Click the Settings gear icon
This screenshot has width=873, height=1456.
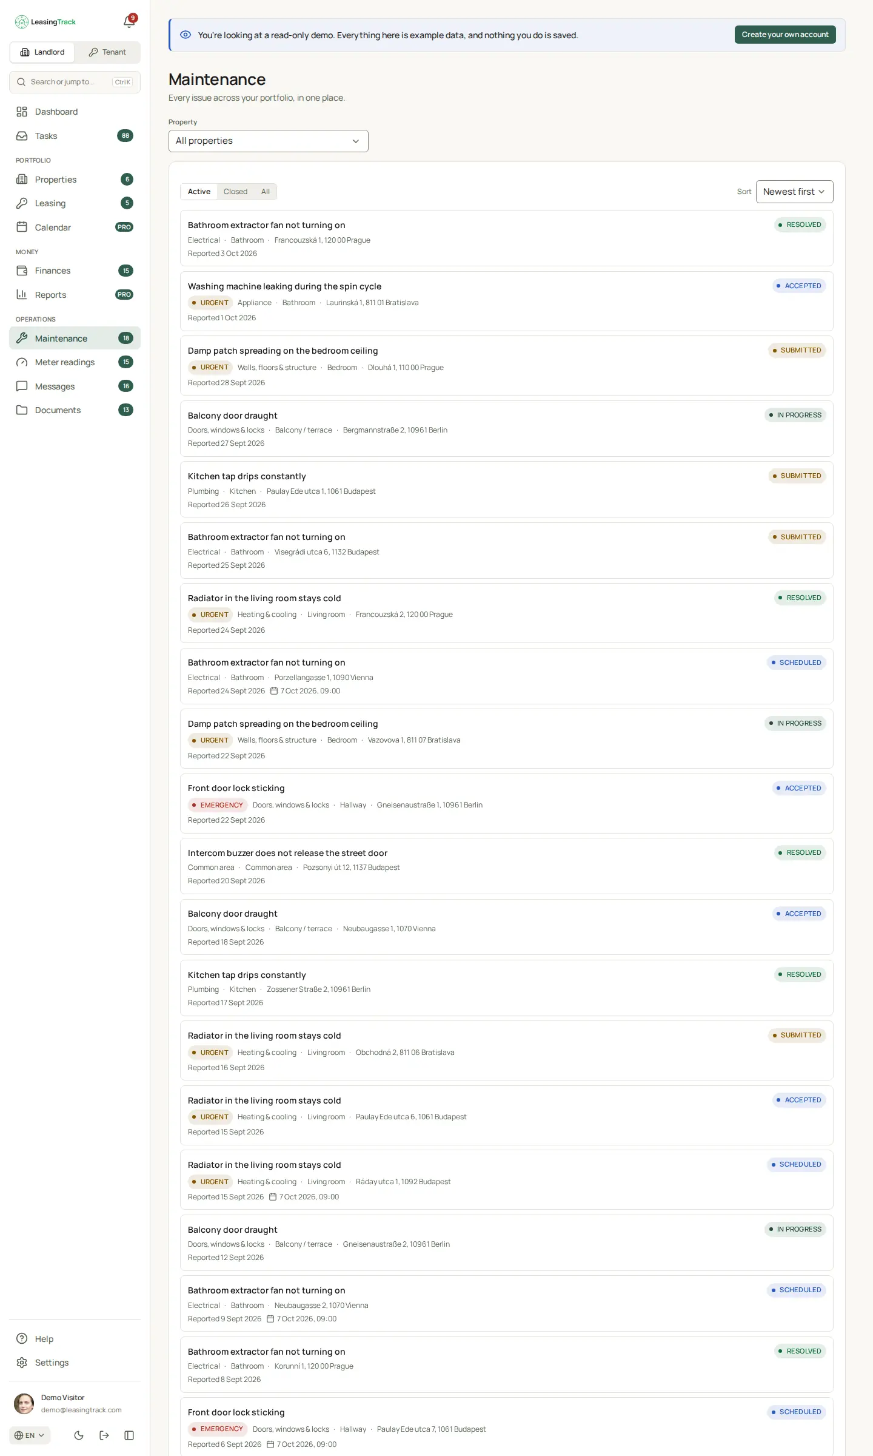click(22, 1363)
